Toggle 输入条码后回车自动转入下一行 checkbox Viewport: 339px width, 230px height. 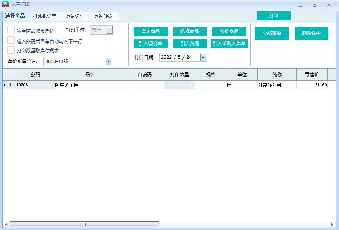11,40
